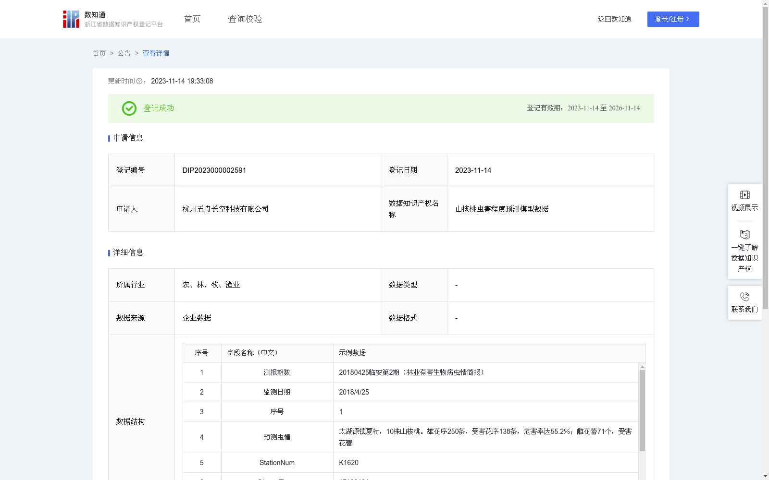Select registration number DIP2023000002591

click(214, 170)
